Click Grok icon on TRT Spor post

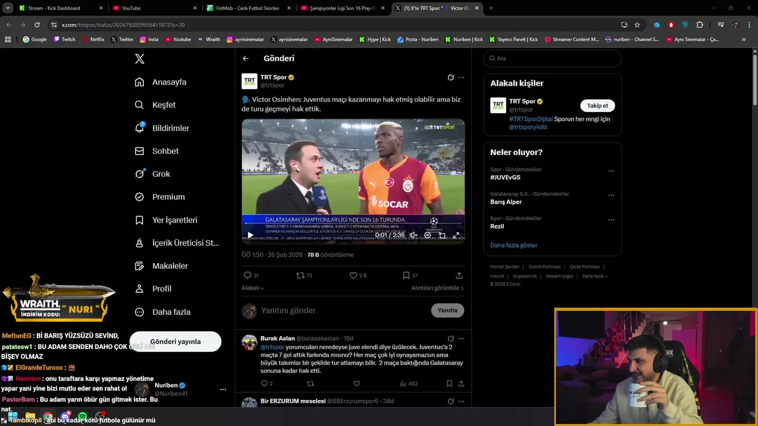click(x=451, y=78)
